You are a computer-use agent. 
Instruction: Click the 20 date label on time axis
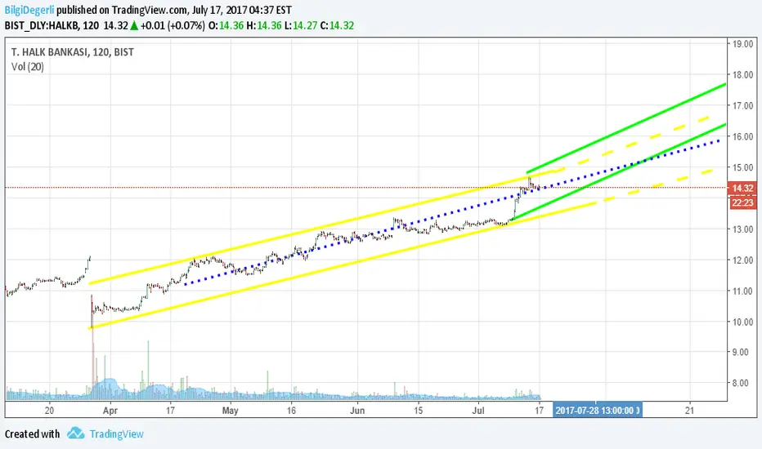click(x=49, y=411)
